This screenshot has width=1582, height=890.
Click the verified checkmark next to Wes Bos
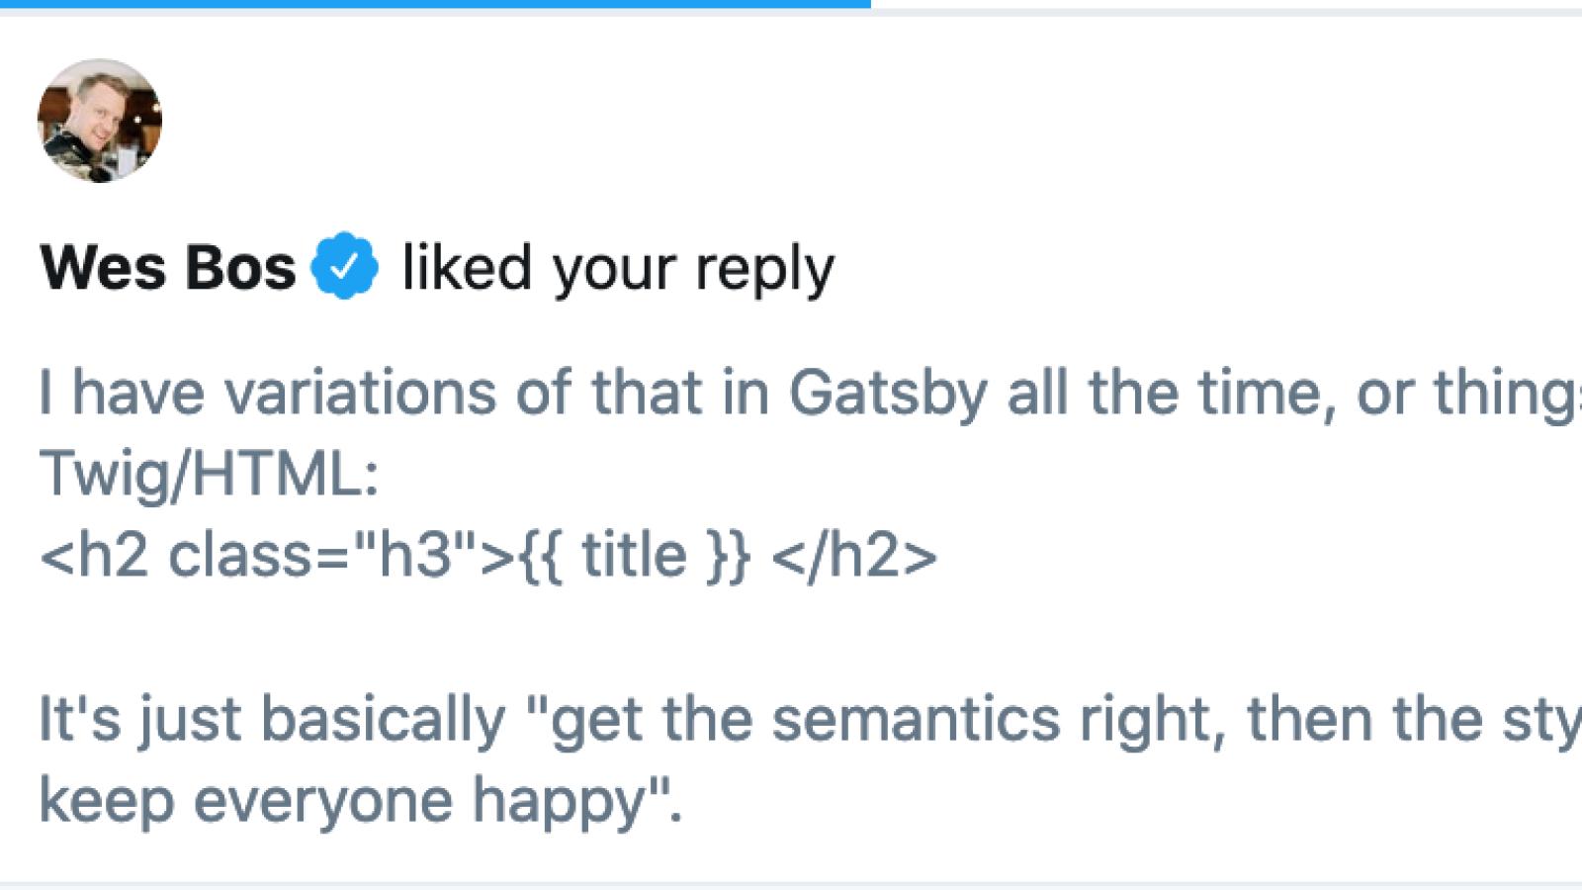[344, 266]
